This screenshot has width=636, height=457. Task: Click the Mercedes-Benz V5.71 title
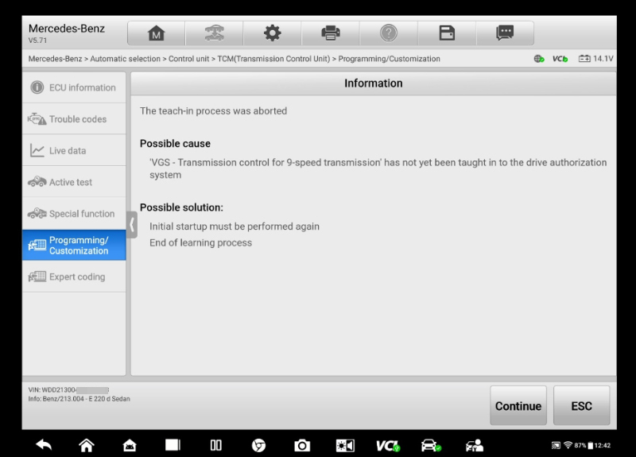pos(67,33)
